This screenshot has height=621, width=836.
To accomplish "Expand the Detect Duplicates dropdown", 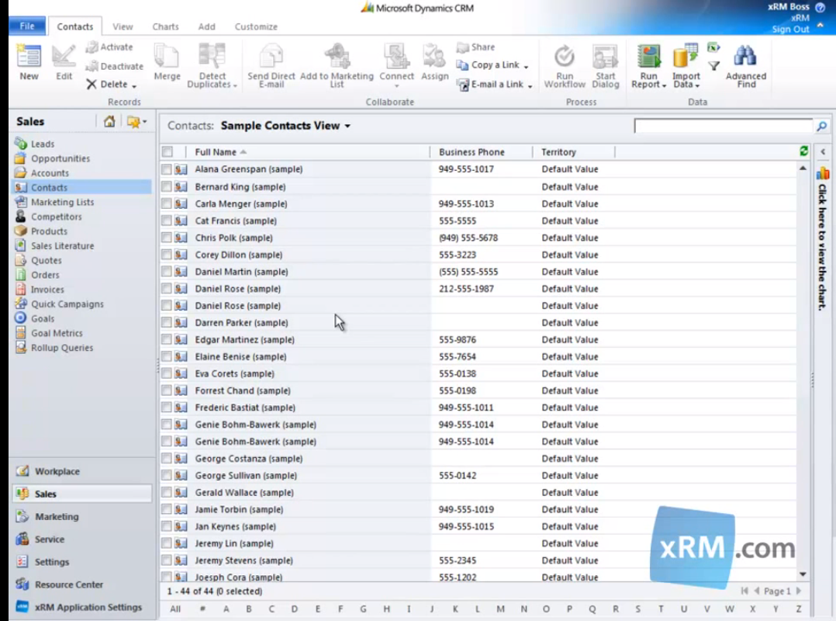I will (235, 85).
